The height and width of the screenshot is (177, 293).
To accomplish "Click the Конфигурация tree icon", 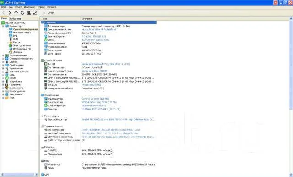I will click(7, 91).
